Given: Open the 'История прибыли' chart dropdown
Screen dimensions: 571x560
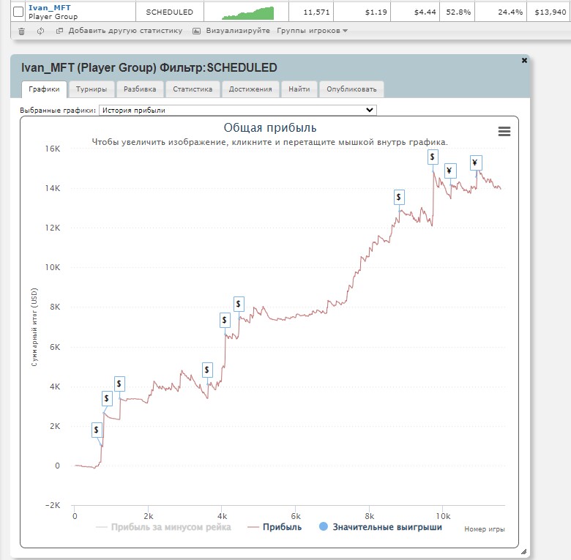Looking at the screenshot, I should click(x=237, y=110).
